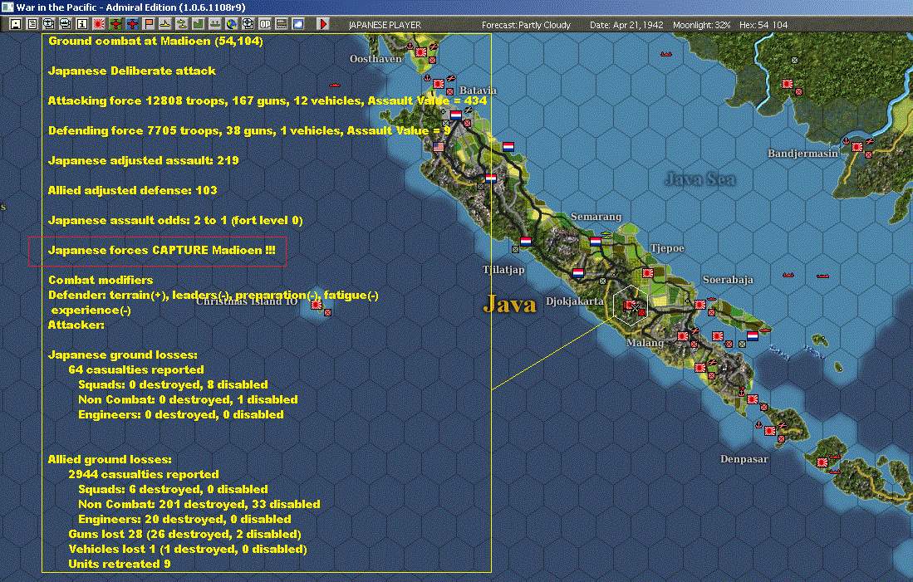Viewport: 913px width, 582px height.
Task: Click the Soerabaja city label
Action: pyautogui.click(x=728, y=279)
